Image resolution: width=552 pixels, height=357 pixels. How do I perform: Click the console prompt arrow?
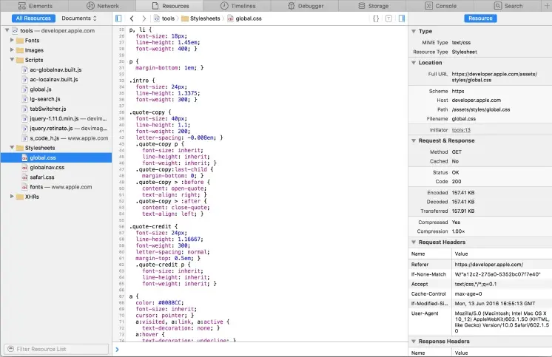117,350
